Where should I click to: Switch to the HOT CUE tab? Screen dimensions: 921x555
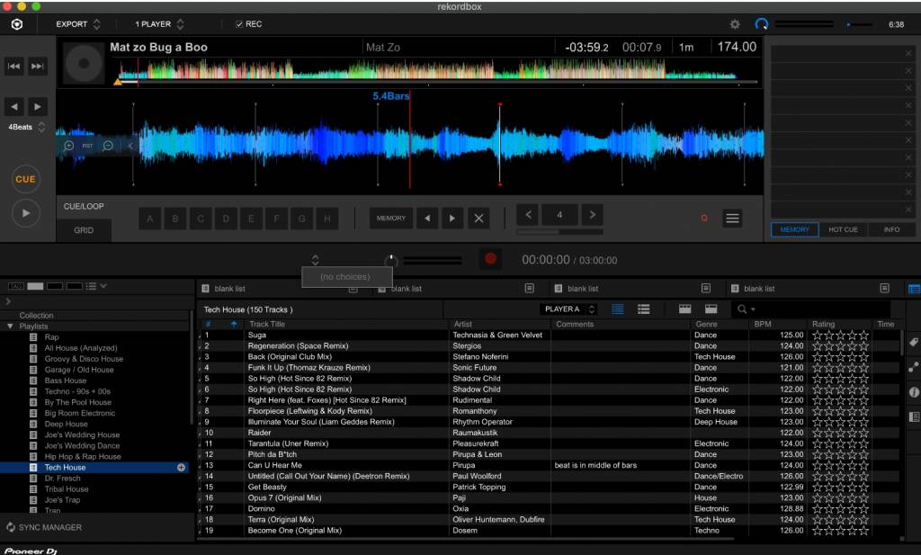pyautogui.click(x=843, y=229)
